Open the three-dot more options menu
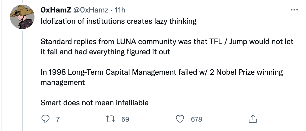 (x=295, y=10)
